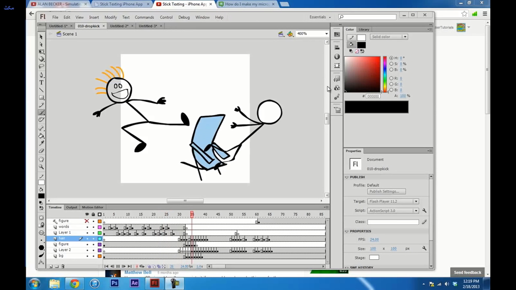Image resolution: width=516 pixels, height=290 pixels.
Task: Open the Timeline panel options menu
Action: click(327, 207)
